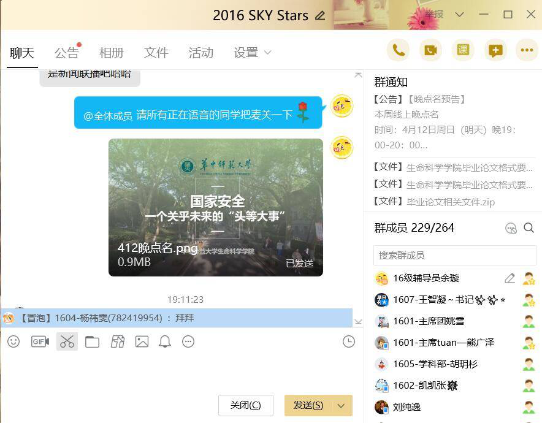Click the 搜索群成员 search field
The image size is (542, 423).
tap(454, 255)
